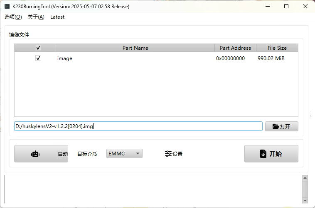Click the Part Address column header
The height and width of the screenshot is (208, 315).
[235, 48]
